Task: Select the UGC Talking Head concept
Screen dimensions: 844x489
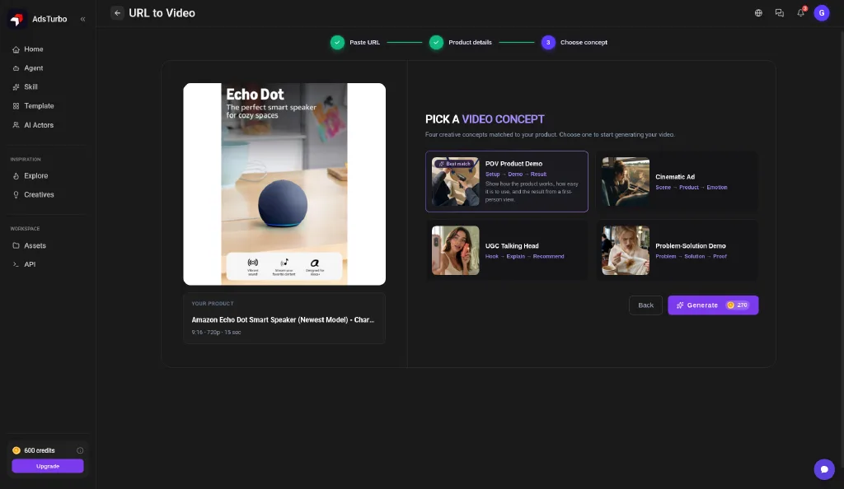Action: [x=507, y=250]
